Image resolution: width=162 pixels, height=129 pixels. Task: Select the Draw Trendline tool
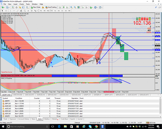(18, 11)
